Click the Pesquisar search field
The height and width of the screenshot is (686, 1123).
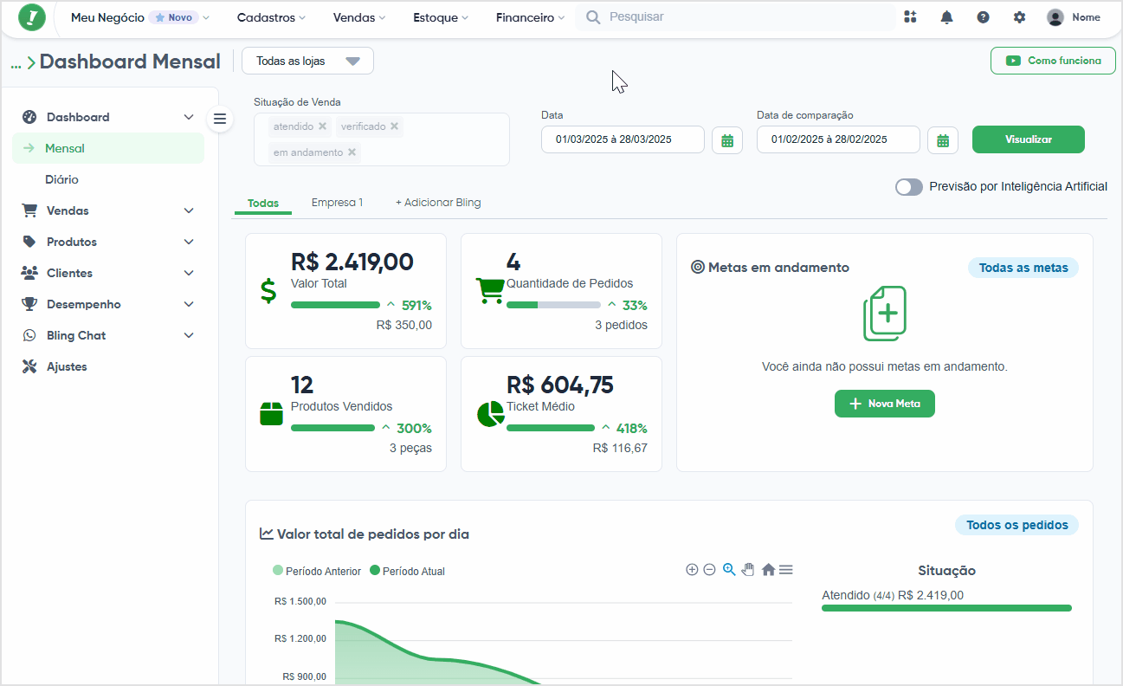coord(735,17)
